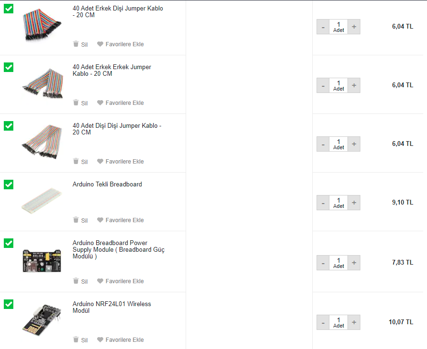Screen dimensions: 427x349
Task: Click heart icon for Arduino Tekli Breadboard
Action: coord(100,220)
